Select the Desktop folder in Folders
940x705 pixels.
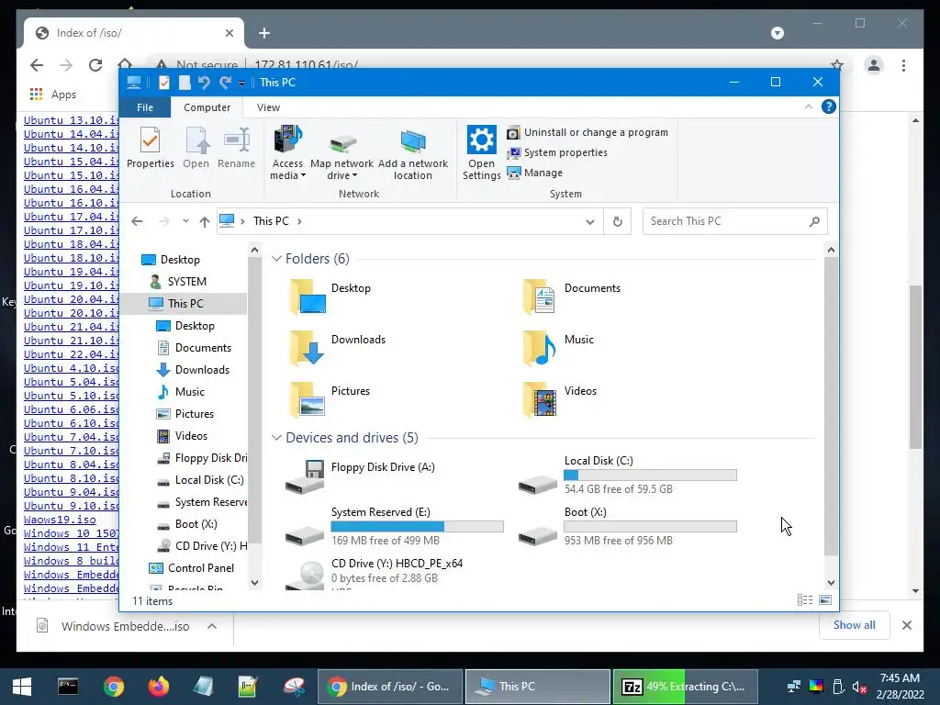(x=330, y=297)
